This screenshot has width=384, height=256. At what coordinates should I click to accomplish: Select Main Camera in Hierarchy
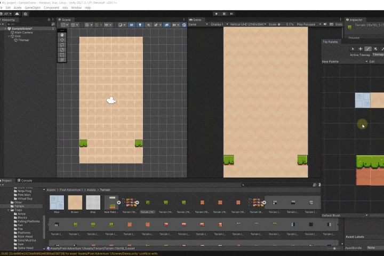(23, 33)
